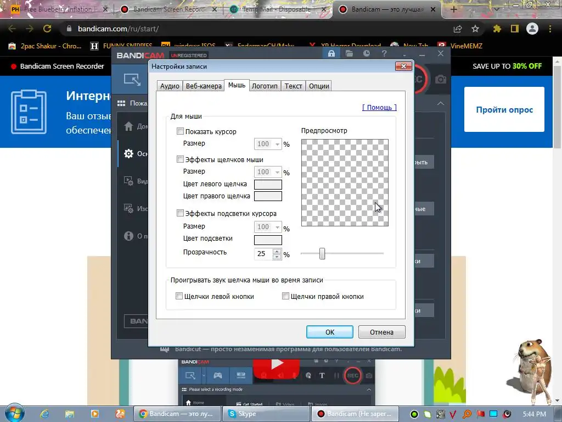Toggle Chrome side panel icon
Viewport: 562px width, 422px height.
pos(515,29)
